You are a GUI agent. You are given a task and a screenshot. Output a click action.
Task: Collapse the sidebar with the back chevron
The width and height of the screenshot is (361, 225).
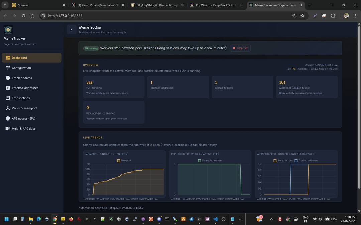click(72, 30)
